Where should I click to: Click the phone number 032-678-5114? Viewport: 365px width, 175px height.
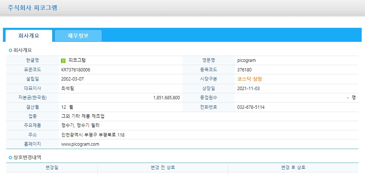[x=251, y=107]
